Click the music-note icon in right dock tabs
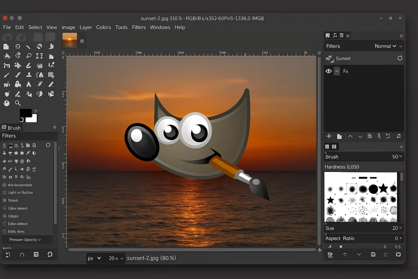Screen dimensions: 418x279 335,36
